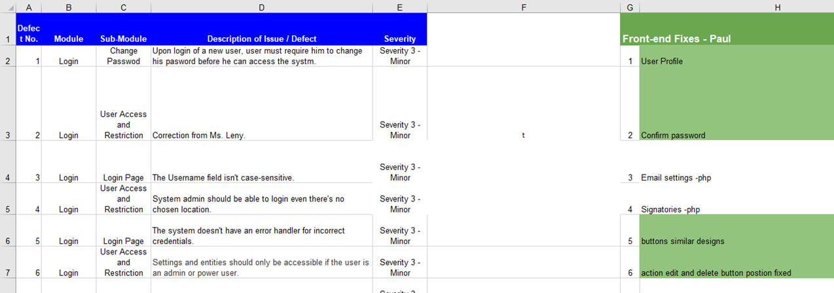The height and width of the screenshot is (293, 834).
Task: Select the 'Front-end Fixes - Paul' cell
Action: [727, 29]
